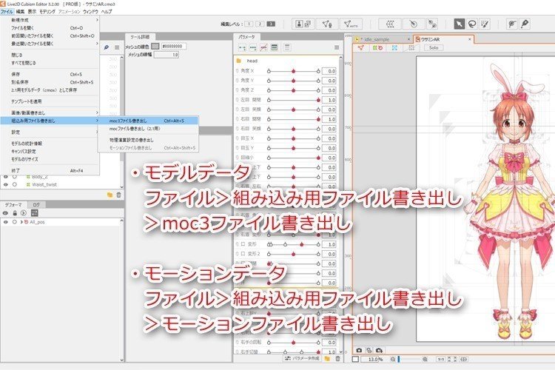Expand 新規作成 submenu arrow
The height and width of the screenshot is (370, 555).
(x=97, y=20)
